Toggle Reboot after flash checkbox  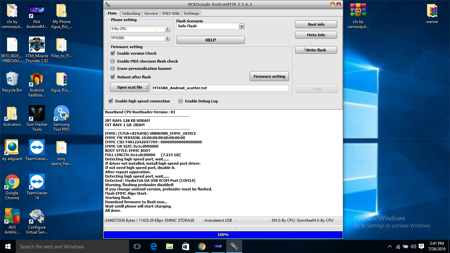[113, 77]
